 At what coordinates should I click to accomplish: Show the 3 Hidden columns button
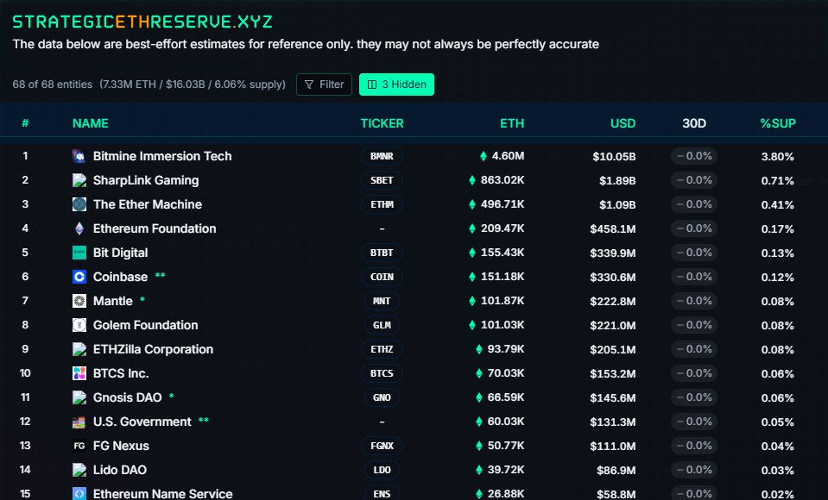tap(396, 84)
